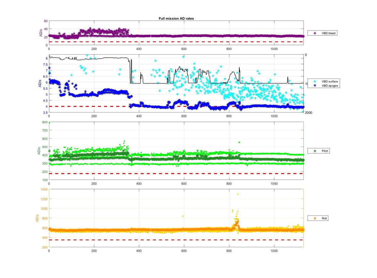This screenshot has width=377, height=278.
Task: Select the VBD surface legend entry
Action: [x=324, y=81]
